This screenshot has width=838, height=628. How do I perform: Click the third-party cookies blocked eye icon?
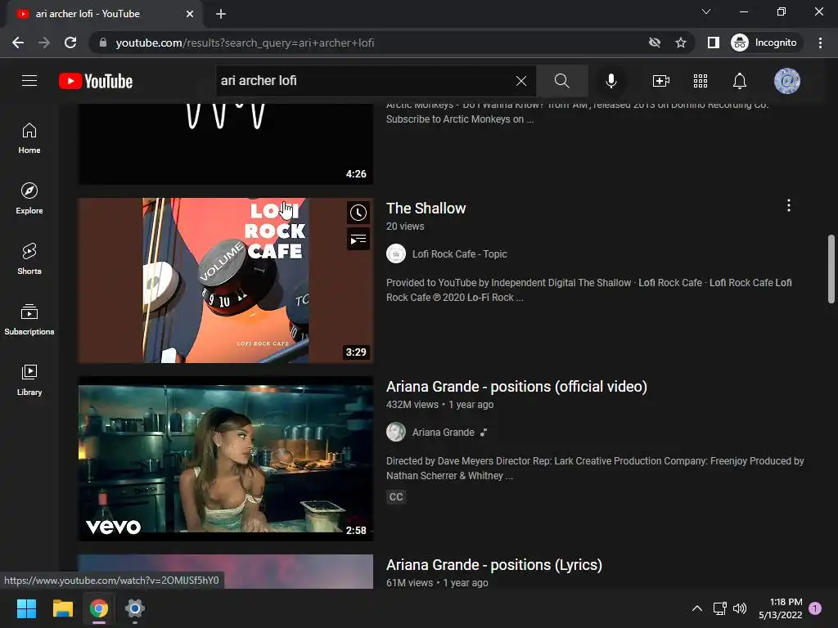pyautogui.click(x=655, y=43)
